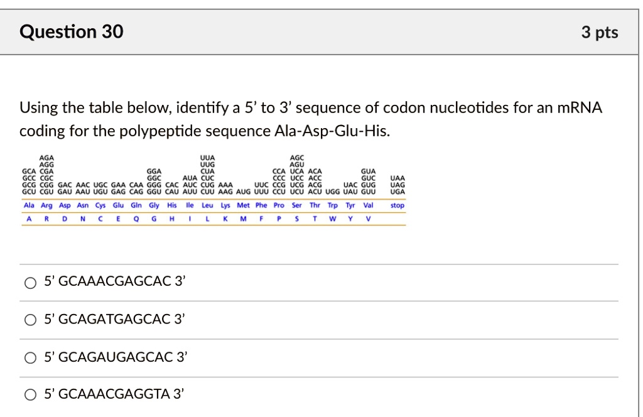Viewport: 643px width, 417px height.
Task: Pick the answer 5' GCAAACGAGGTA 3'
Action: click(30, 394)
